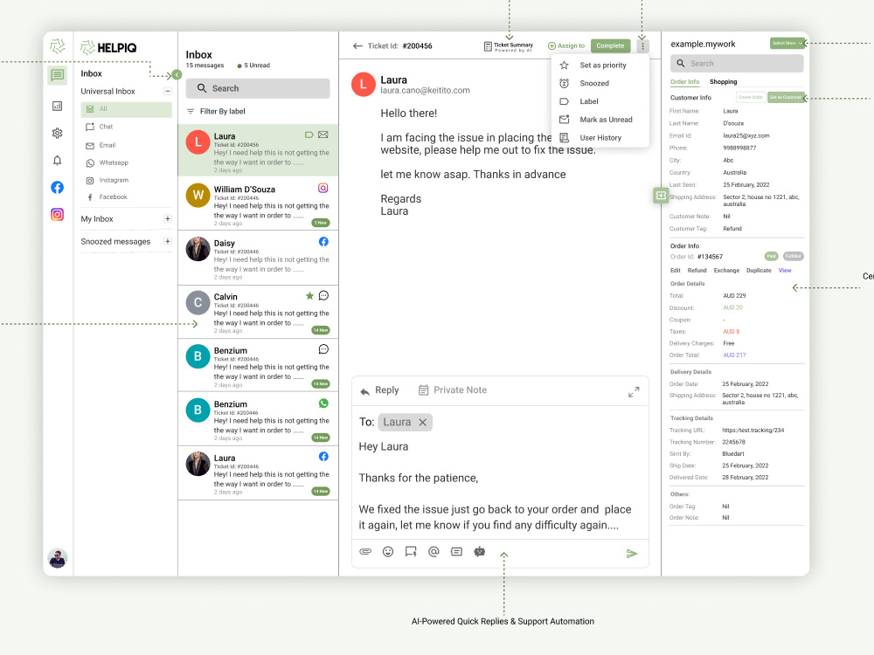The height and width of the screenshot is (655, 874).
Task: Collapse the Universal Inbox section
Action: pyautogui.click(x=167, y=91)
